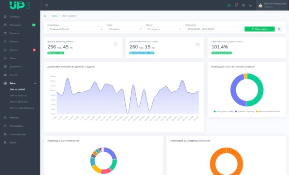Click the heading Розподіл за проєктами
The height and width of the screenshot is (175, 289).
(63, 141)
